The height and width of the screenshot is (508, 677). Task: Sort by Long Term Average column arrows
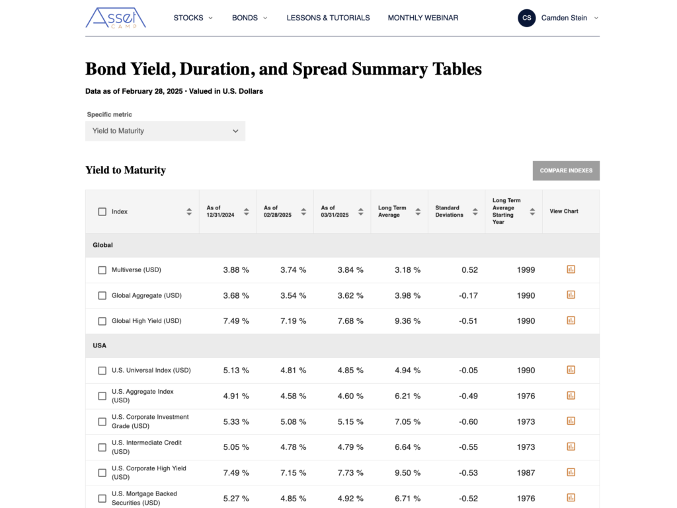[x=418, y=212]
